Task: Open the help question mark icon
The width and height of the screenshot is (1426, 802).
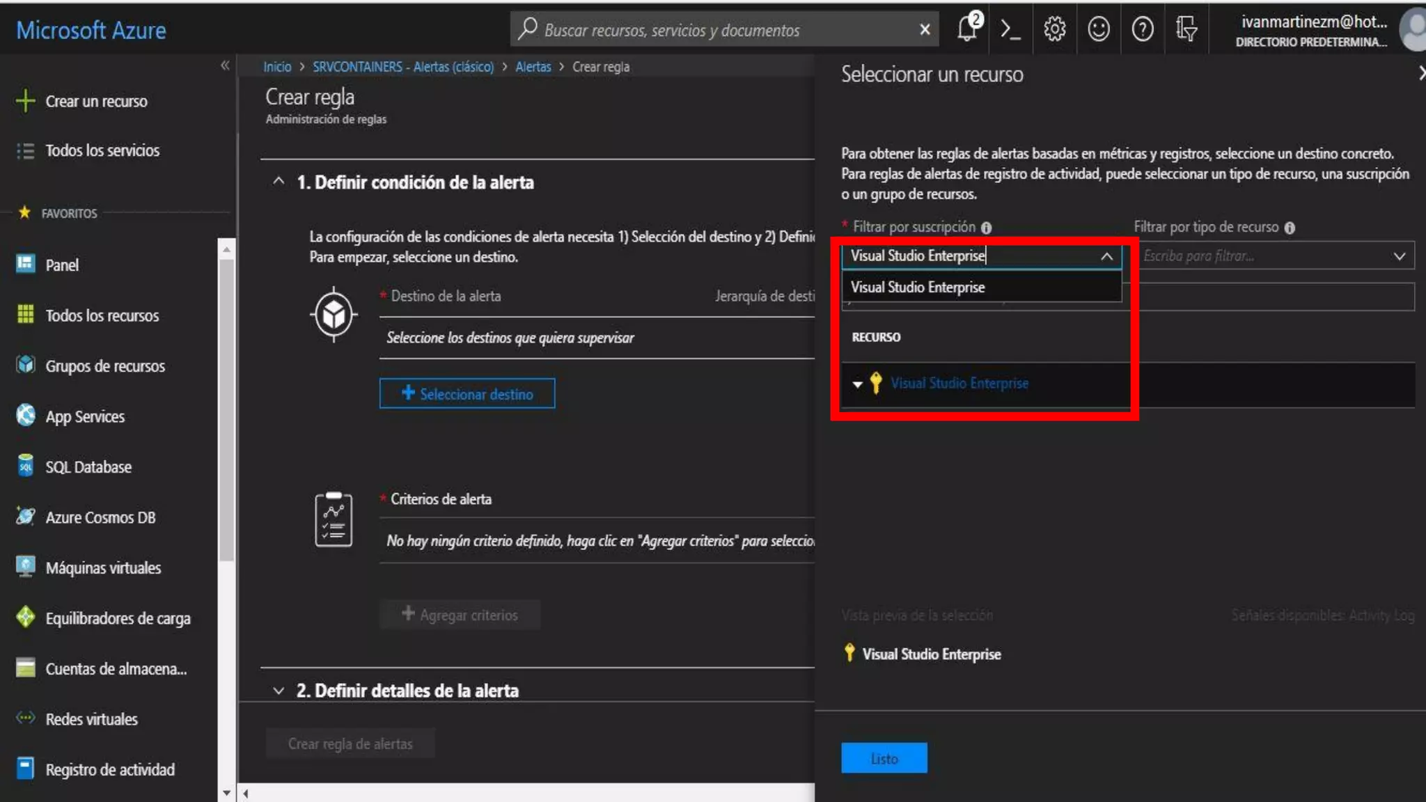Action: 1142,29
